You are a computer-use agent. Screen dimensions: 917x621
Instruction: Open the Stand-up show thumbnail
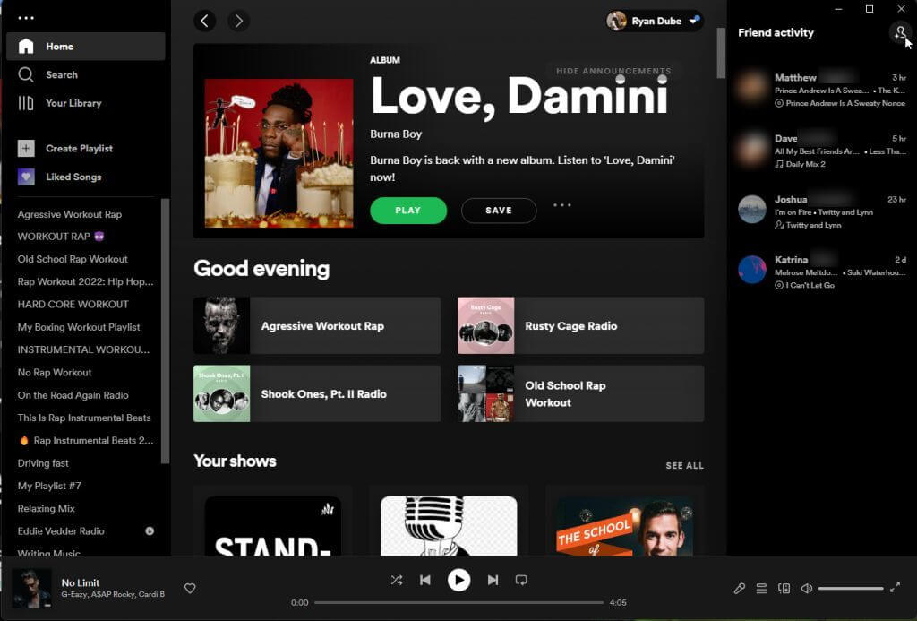[x=272, y=526]
